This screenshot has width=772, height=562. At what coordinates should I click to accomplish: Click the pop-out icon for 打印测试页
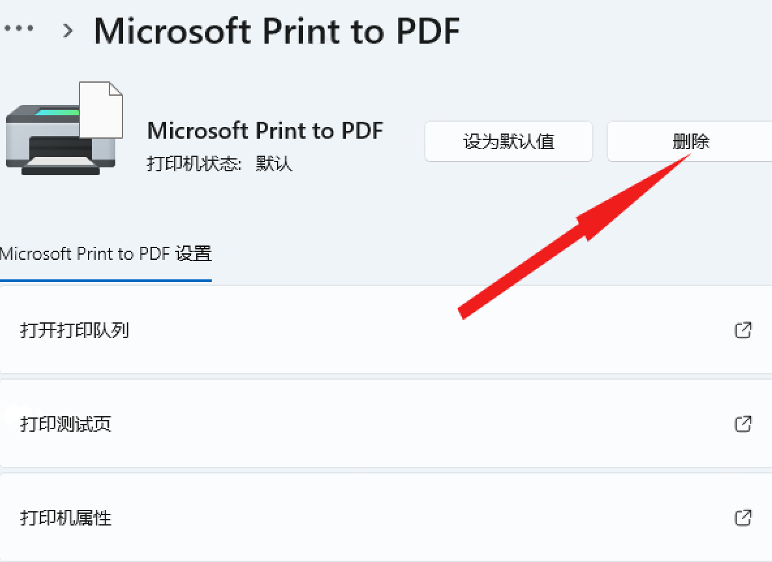[743, 424]
